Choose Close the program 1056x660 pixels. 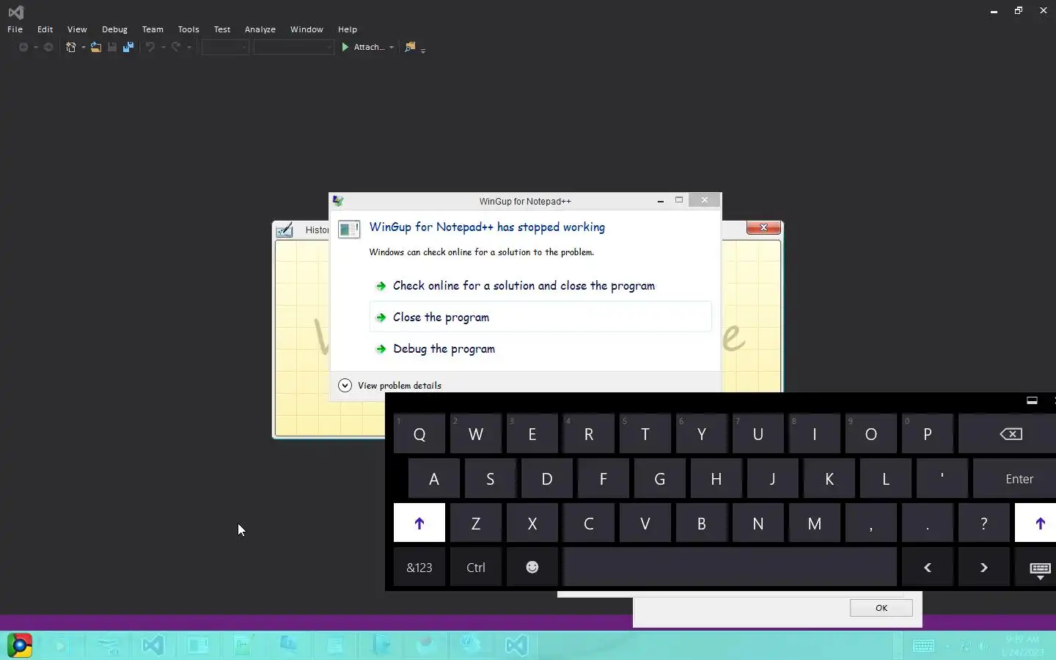[x=540, y=317]
